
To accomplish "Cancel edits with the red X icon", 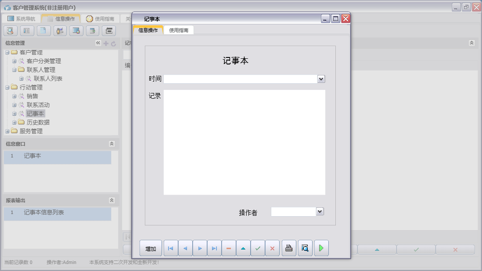I will pyautogui.click(x=272, y=248).
